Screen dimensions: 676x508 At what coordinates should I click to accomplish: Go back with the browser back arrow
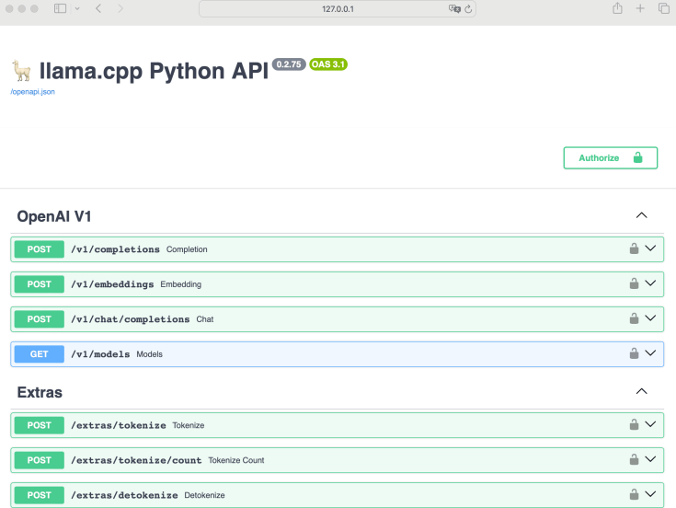point(98,8)
